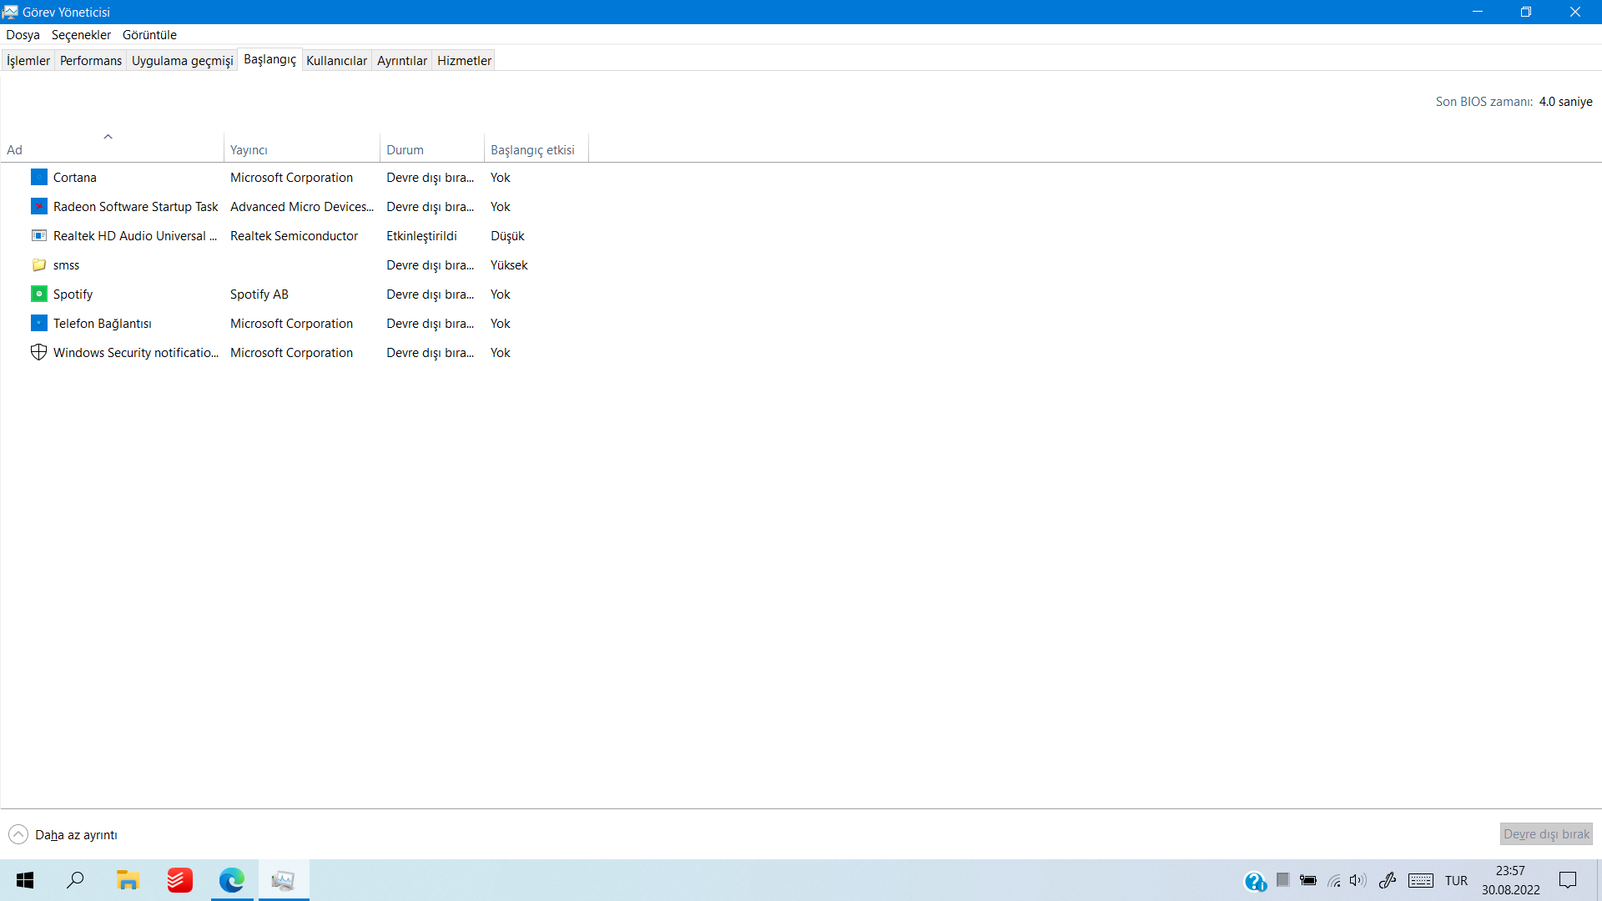The width and height of the screenshot is (1602, 901).
Task: Click the volume icon in the system tray
Action: pos(1358,880)
